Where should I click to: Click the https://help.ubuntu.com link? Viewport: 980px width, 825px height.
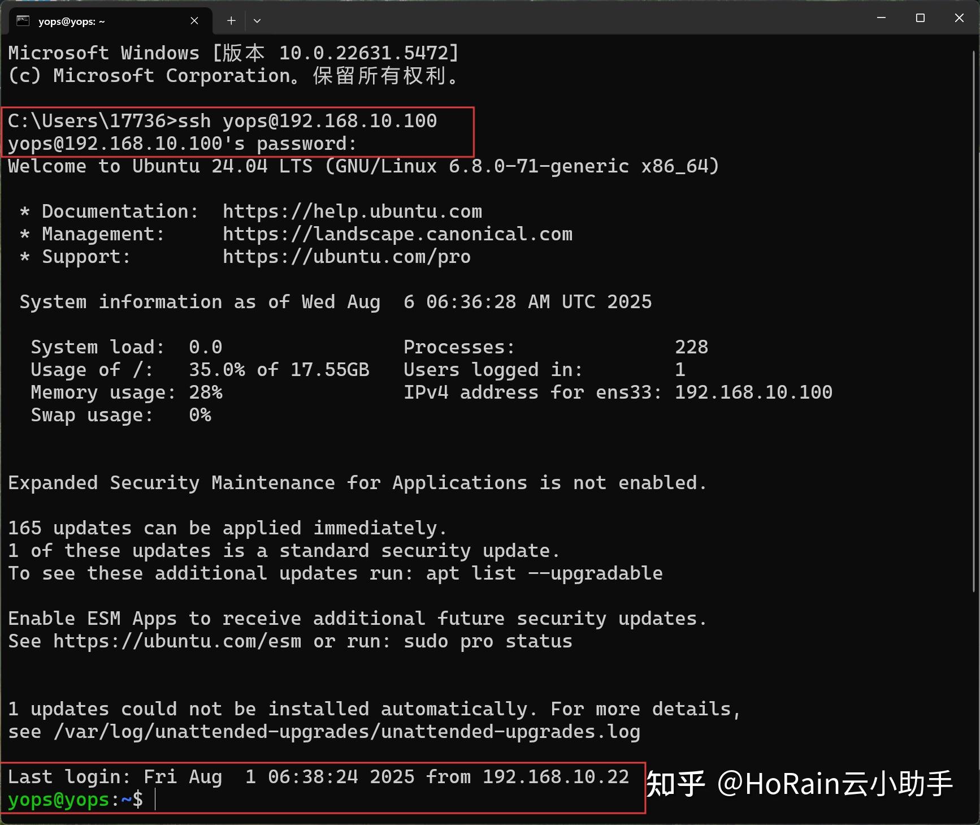352,211
